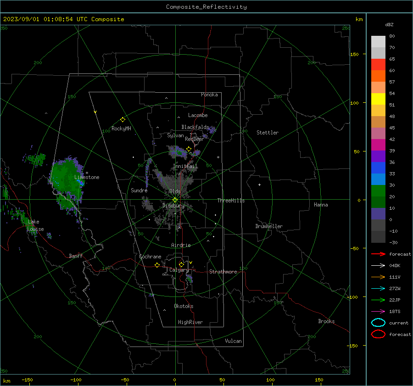
Task: Click the Didsbury label
Action: [173, 206]
